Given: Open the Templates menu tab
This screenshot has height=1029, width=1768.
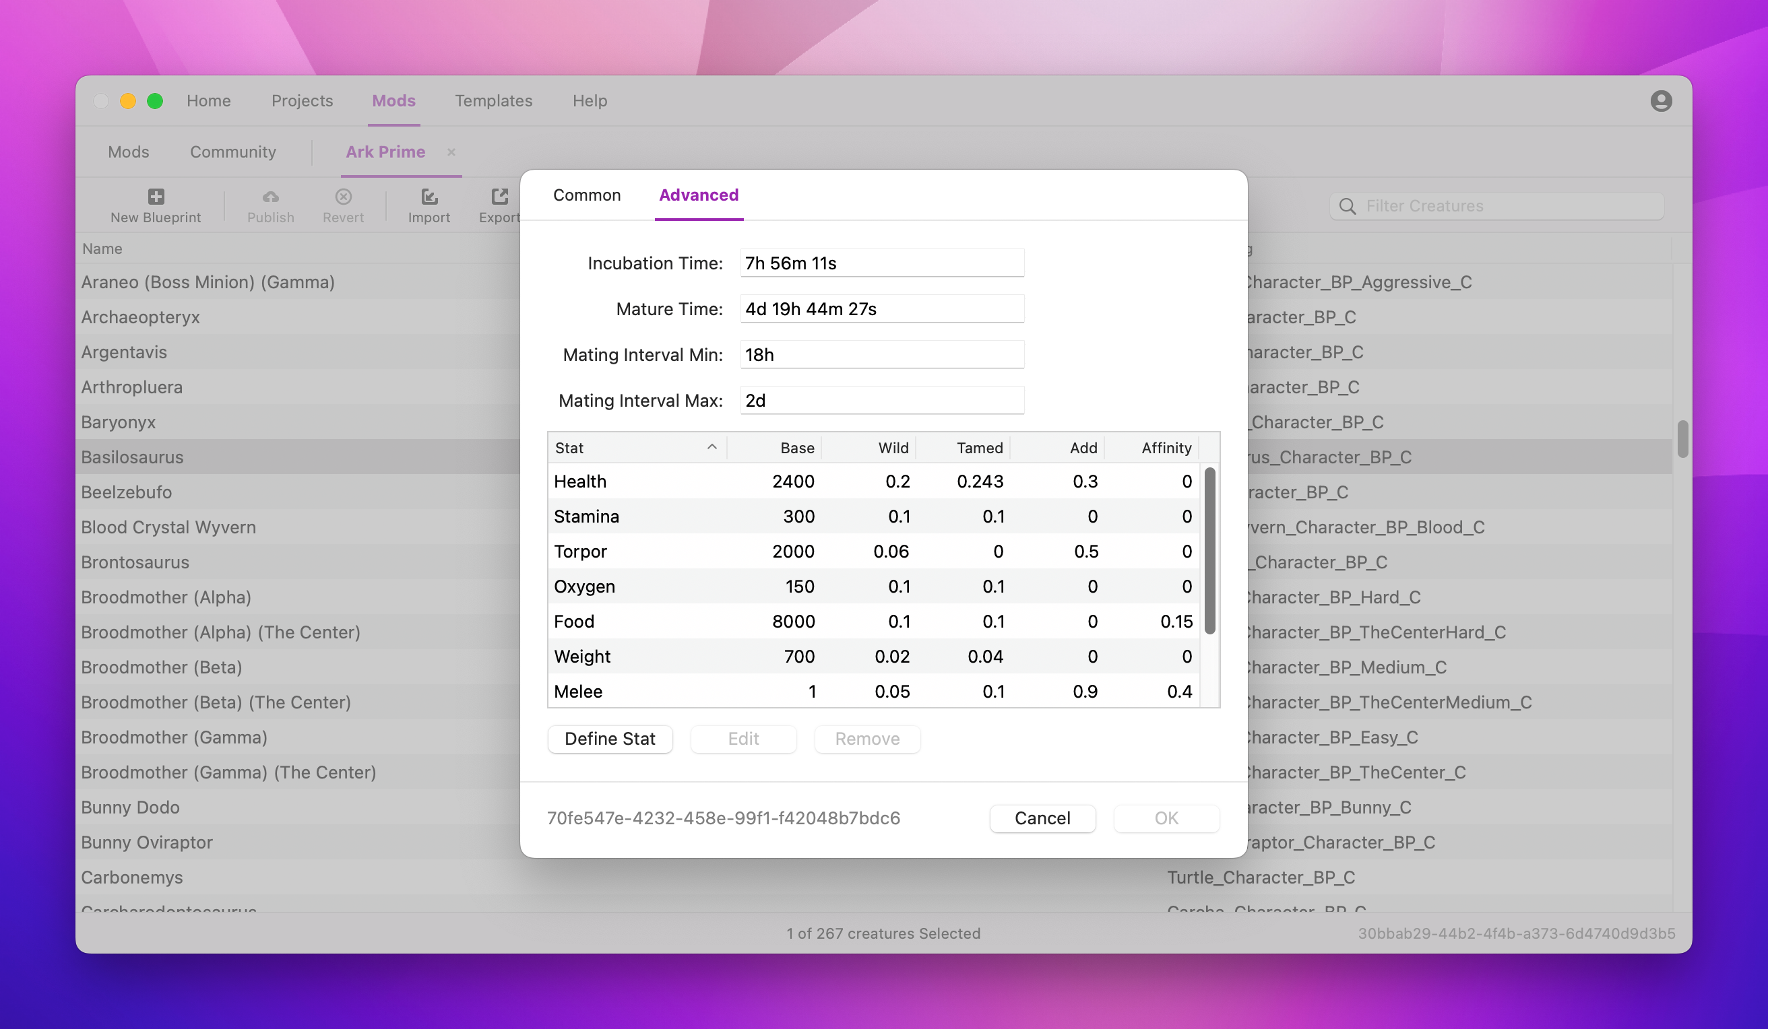Looking at the screenshot, I should 493,101.
